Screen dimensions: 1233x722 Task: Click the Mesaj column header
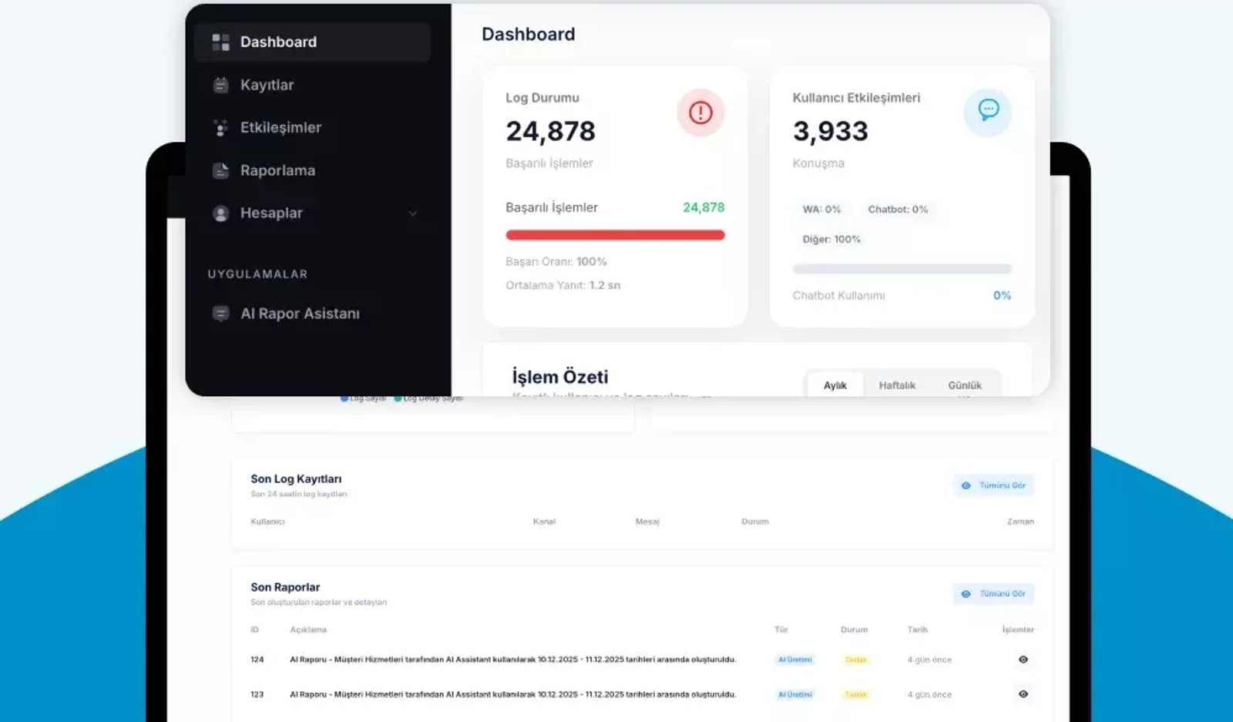point(647,522)
